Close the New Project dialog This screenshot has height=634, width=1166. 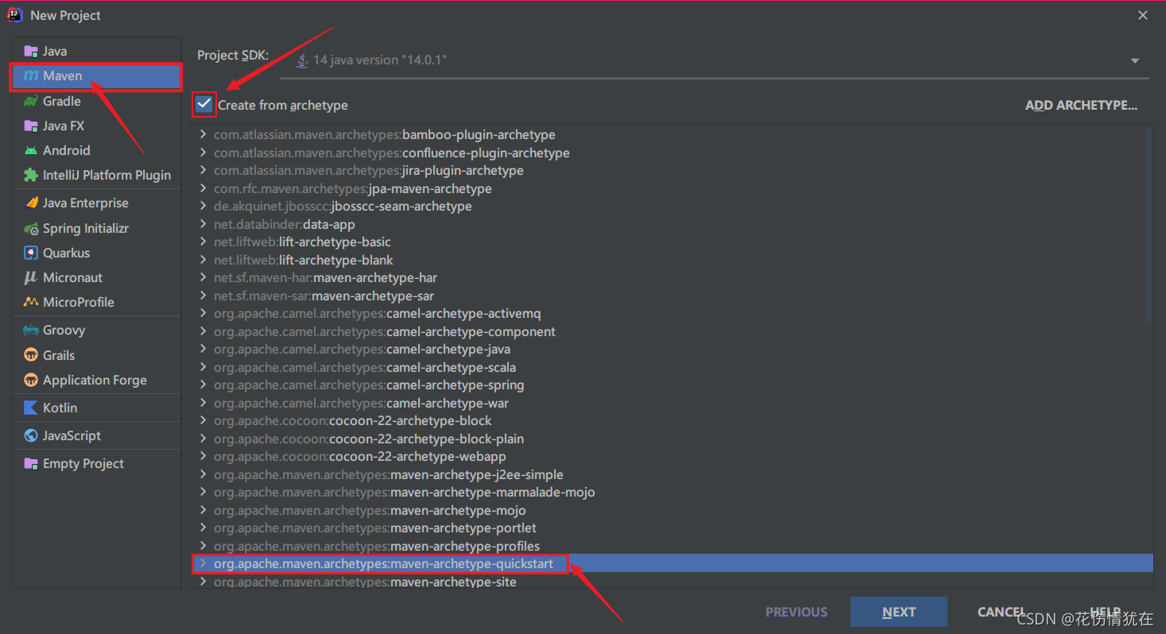[x=1143, y=15]
